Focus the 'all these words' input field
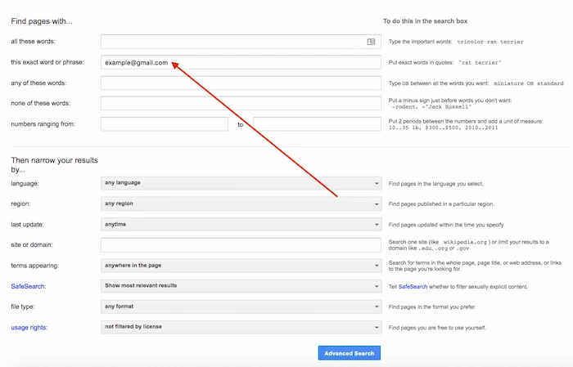Screen dimensions: 573x367 click(241, 42)
